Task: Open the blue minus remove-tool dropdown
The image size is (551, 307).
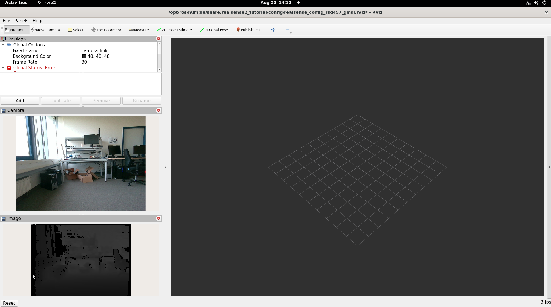Action: (288, 30)
